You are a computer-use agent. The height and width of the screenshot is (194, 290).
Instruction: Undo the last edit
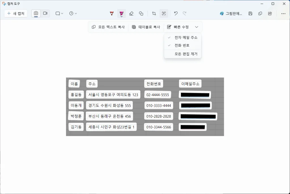[x=176, y=13]
